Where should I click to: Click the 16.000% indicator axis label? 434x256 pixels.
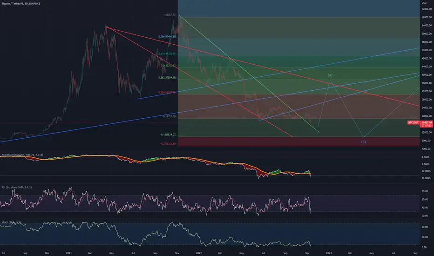click(426, 178)
